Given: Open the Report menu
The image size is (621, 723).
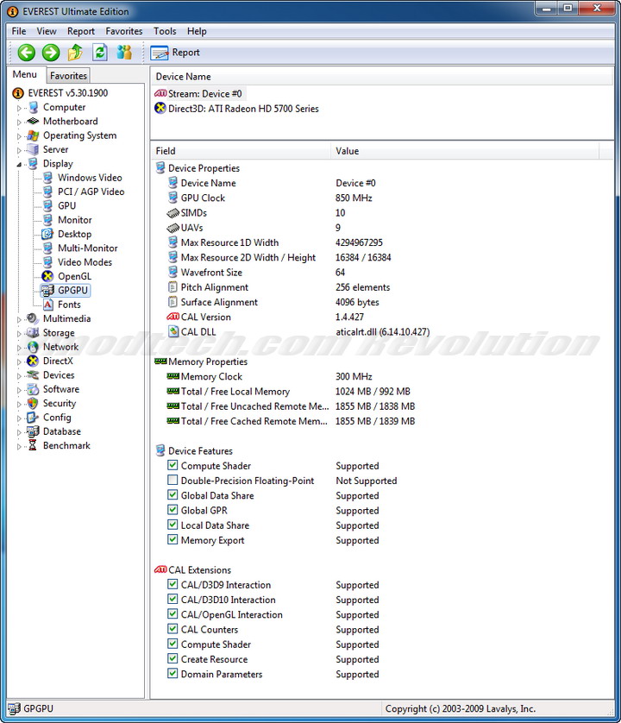Looking at the screenshot, I should pos(81,31).
